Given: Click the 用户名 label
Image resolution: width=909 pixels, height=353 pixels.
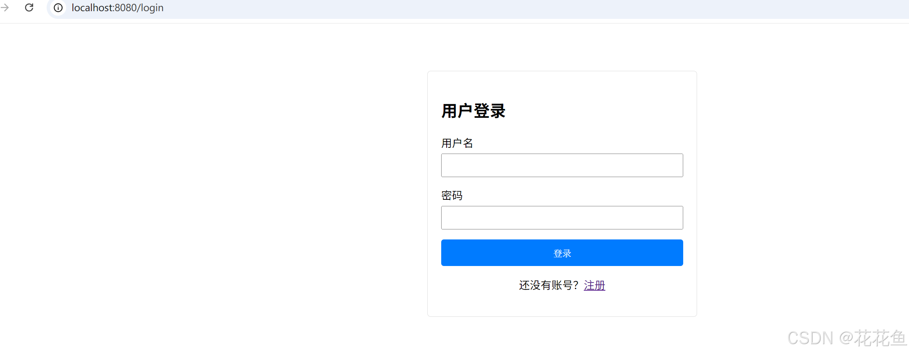Looking at the screenshot, I should (457, 143).
